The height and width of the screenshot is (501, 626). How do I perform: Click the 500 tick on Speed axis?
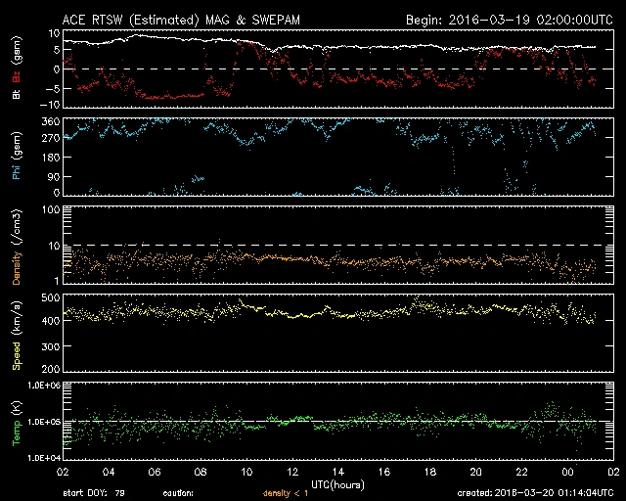[51, 297]
